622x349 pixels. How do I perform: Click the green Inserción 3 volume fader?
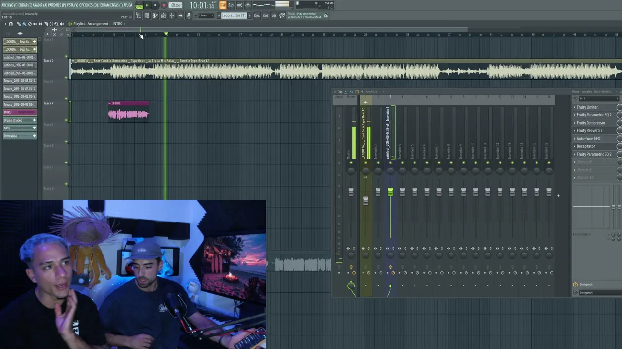pyautogui.click(x=390, y=192)
